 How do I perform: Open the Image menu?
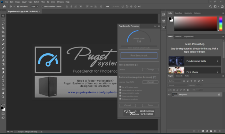click(18, 2)
